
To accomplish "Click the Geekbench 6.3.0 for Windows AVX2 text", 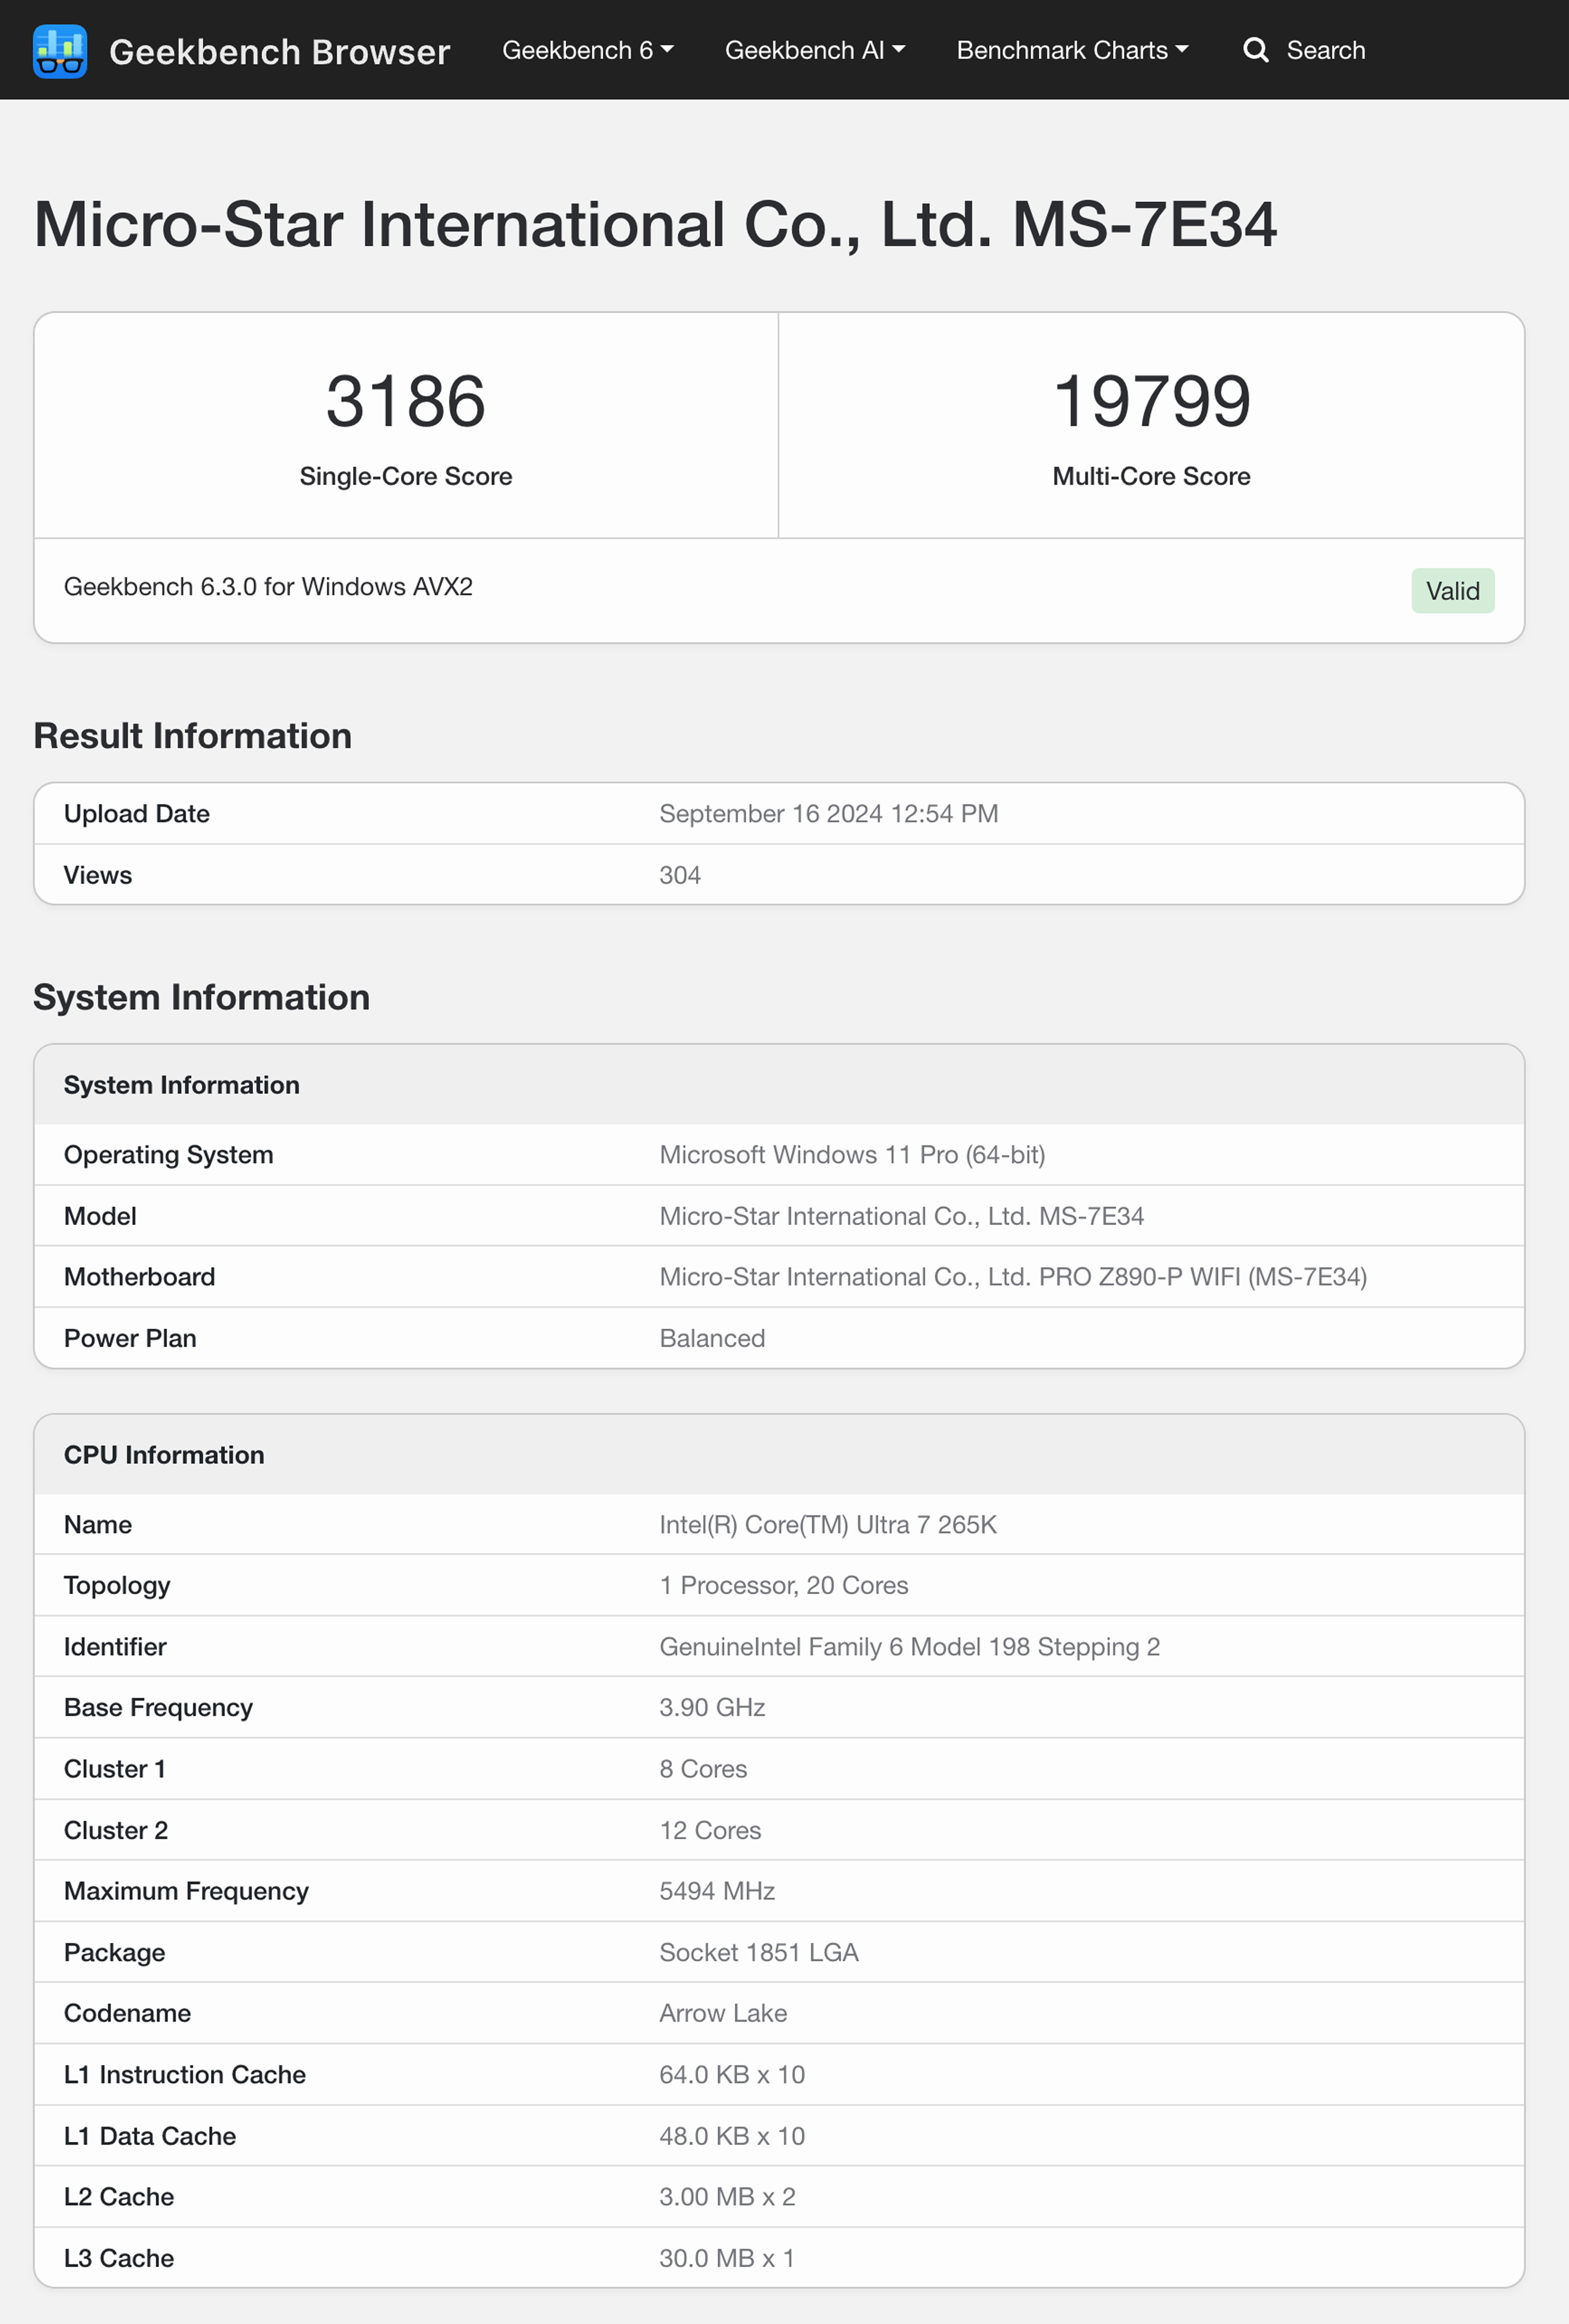I will 268,587.
